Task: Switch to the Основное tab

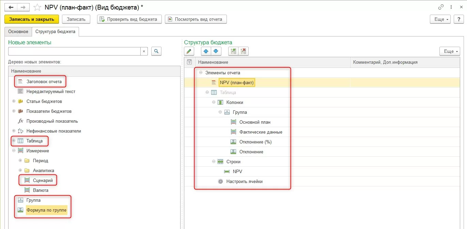Action: [x=18, y=32]
